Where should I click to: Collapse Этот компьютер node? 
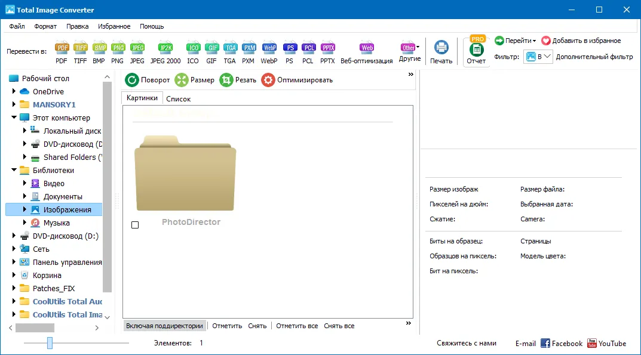click(x=14, y=118)
